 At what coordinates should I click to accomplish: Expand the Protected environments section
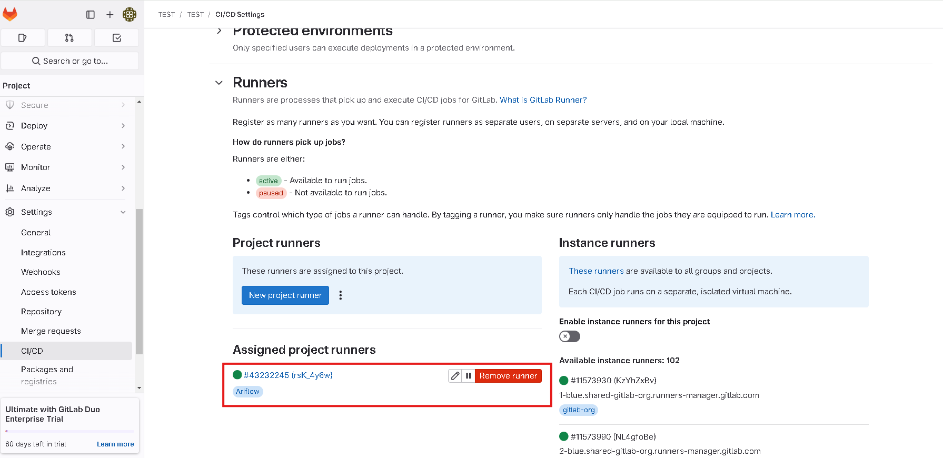click(219, 31)
